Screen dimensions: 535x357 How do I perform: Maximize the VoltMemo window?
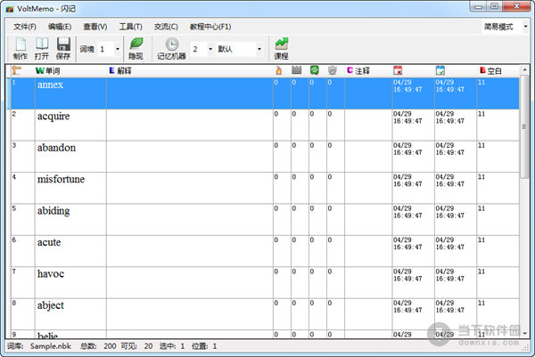tap(494, 6)
